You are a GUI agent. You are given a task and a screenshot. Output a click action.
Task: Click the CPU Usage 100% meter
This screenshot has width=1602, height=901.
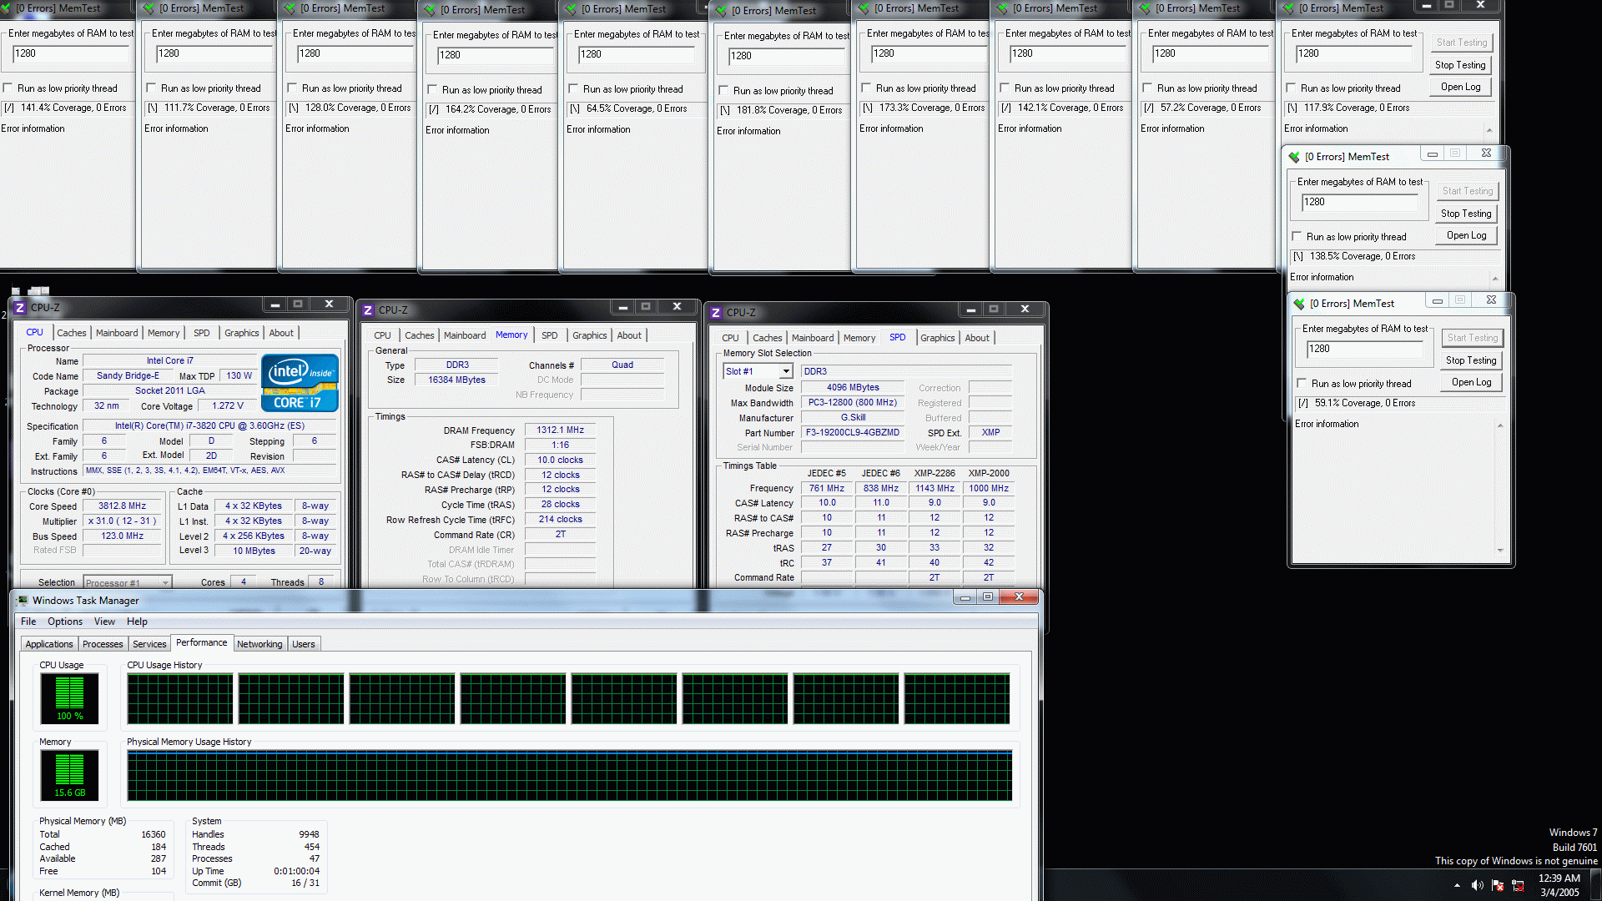click(69, 698)
